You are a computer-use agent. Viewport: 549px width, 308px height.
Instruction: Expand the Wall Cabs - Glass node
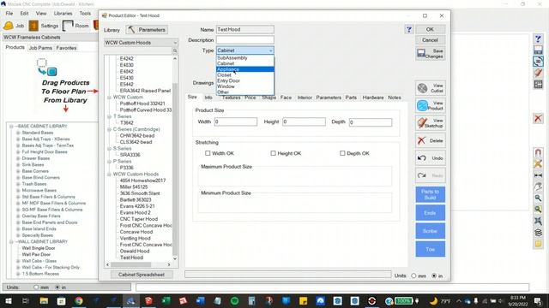pos(18,261)
